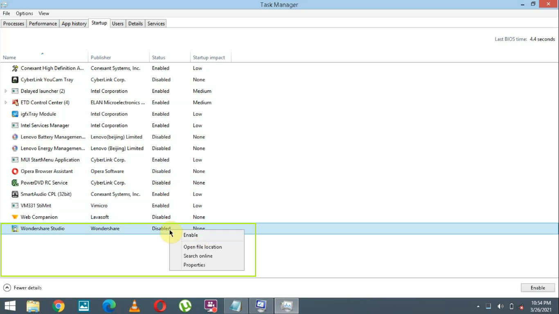The image size is (559, 314).
Task: Select Open file location from context menu
Action: [x=203, y=247]
